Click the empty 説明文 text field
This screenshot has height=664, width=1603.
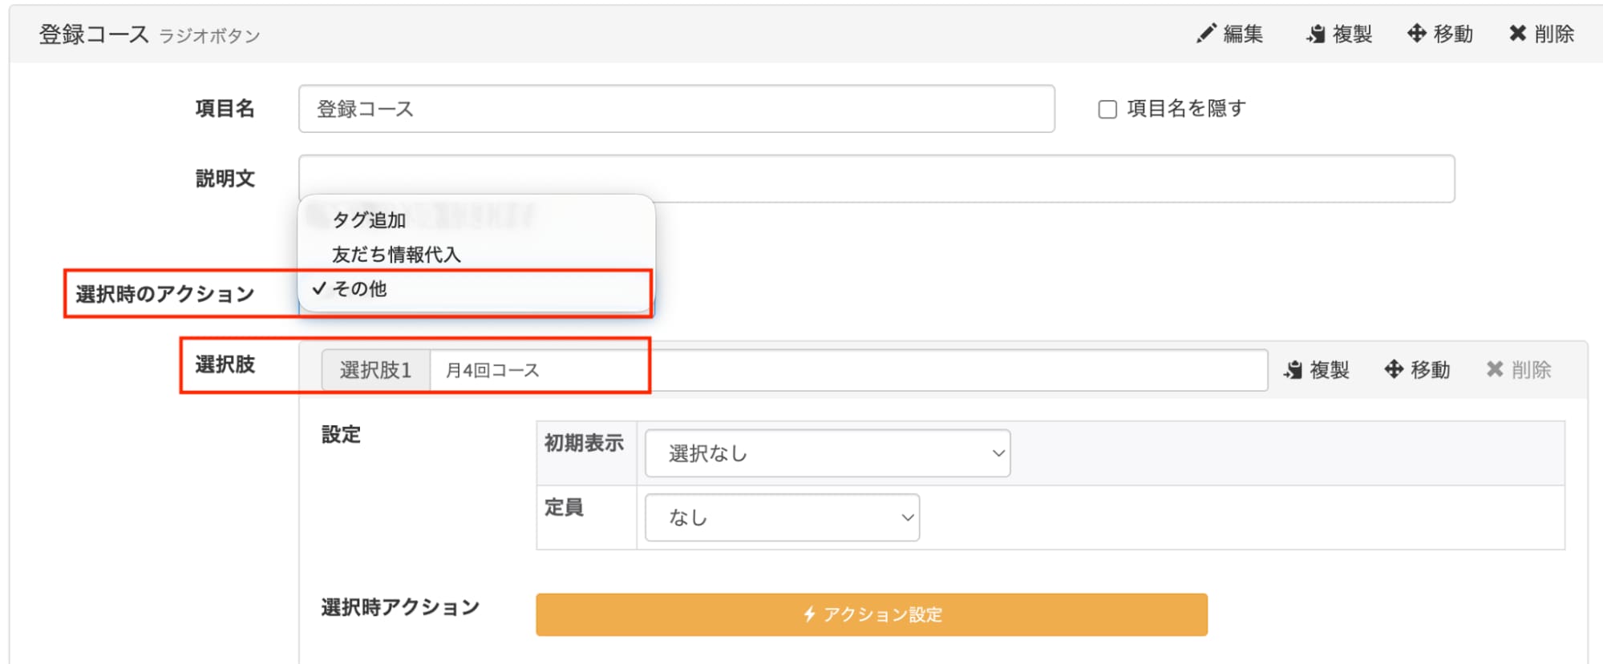[x=876, y=178]
